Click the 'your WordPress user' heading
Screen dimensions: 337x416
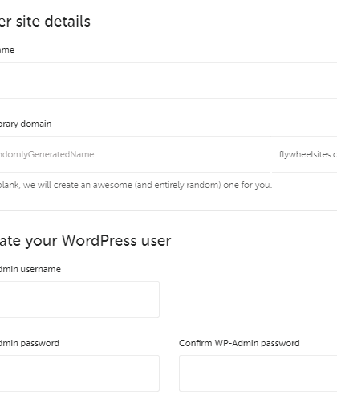86,241
